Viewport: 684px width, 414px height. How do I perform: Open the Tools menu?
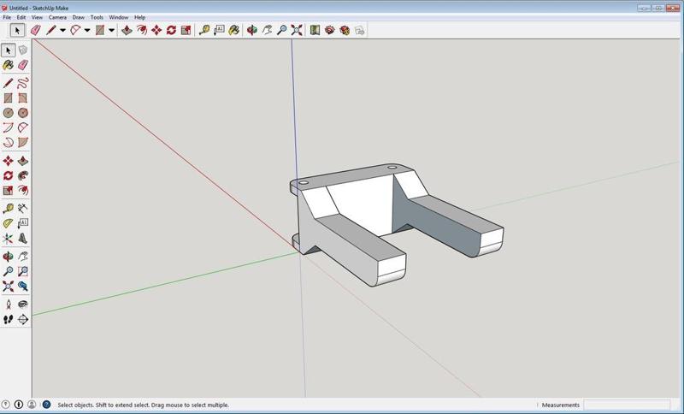[x=97, y=17]
